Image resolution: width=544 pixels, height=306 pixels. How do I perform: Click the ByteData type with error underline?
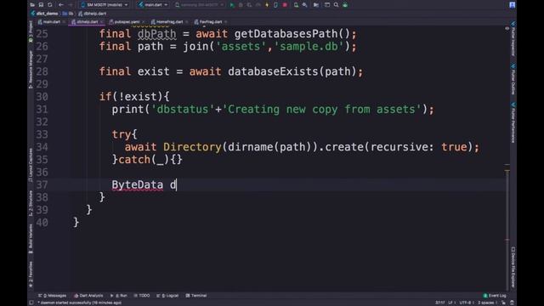[x=138, y=185]
